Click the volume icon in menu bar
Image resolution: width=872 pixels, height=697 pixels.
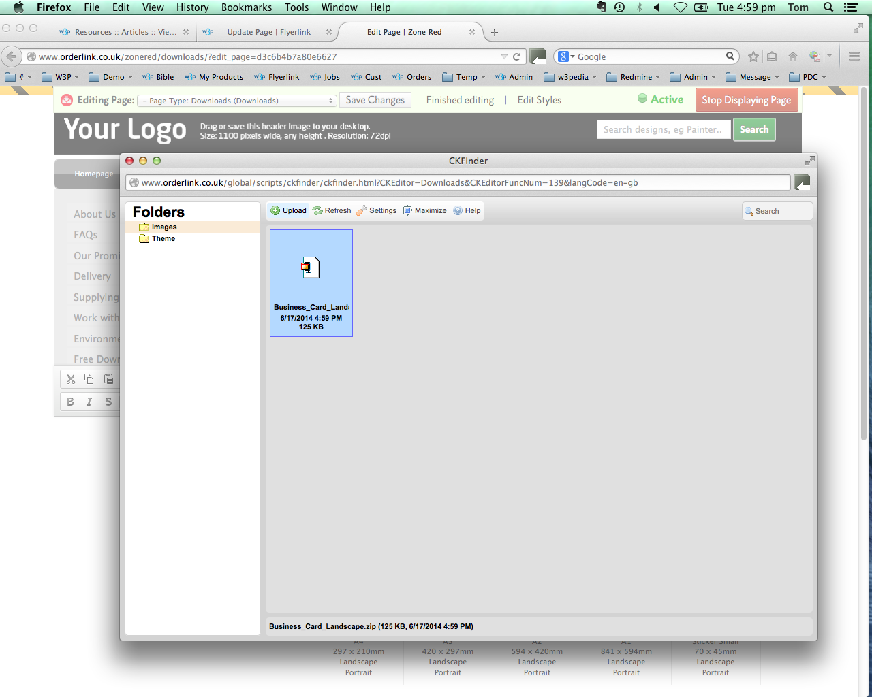point(657,7)
